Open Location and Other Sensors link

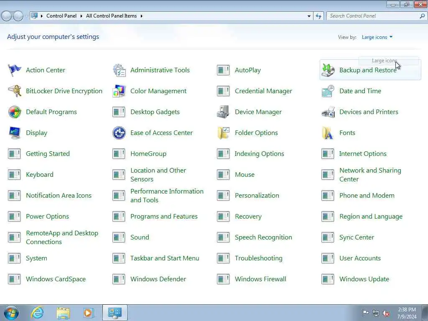click(158, 175)
